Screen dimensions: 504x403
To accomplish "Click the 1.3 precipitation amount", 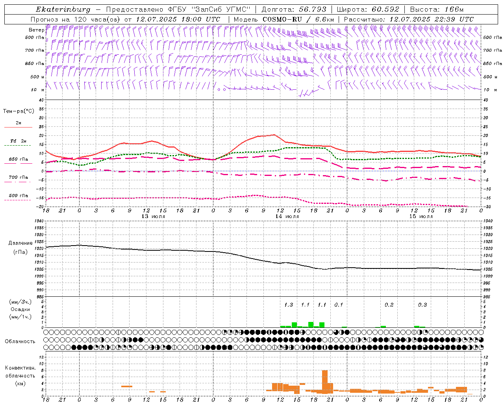I will click(289, 305).
